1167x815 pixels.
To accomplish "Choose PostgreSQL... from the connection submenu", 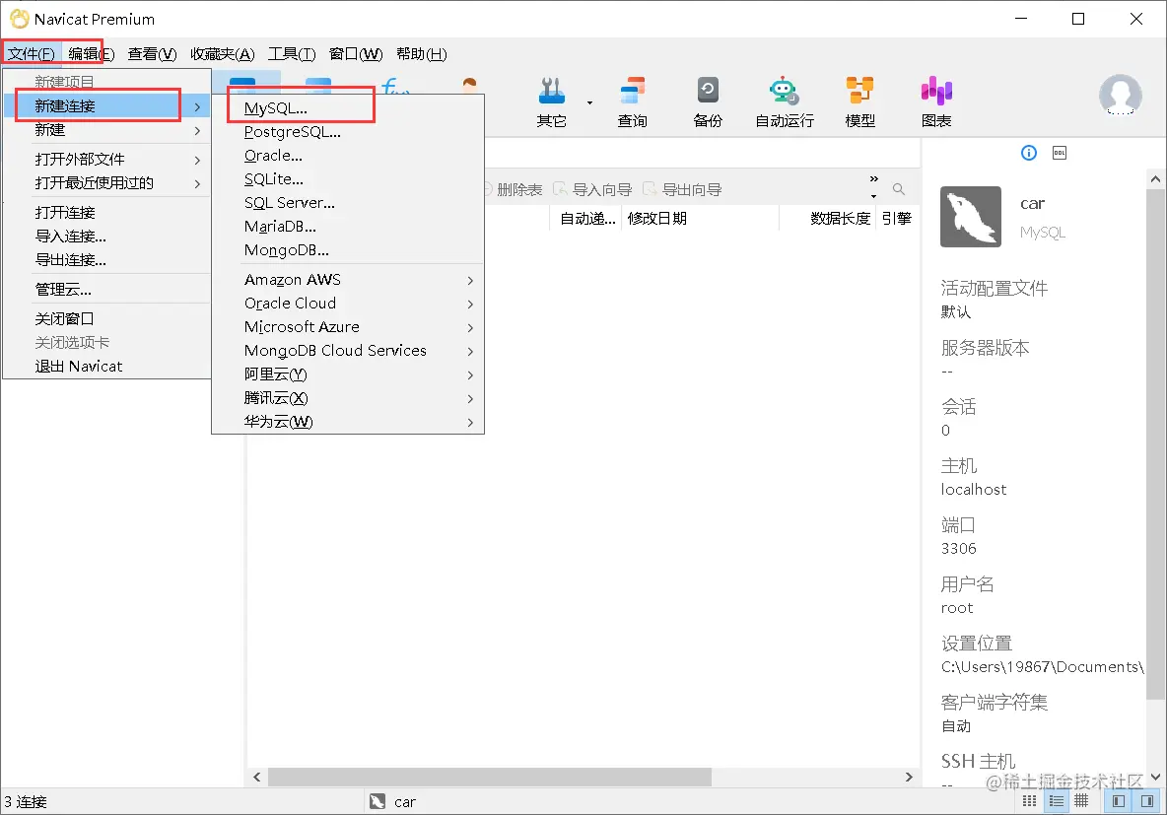I will [348, 132].
